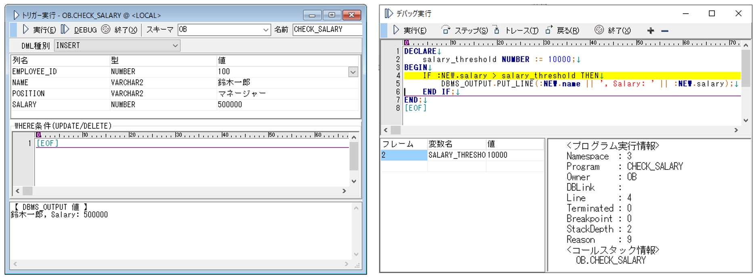This screenshot has height=277, width=756.
Task: Click code editor horizontal scroll right arrow
Action: tap(736, 130)
